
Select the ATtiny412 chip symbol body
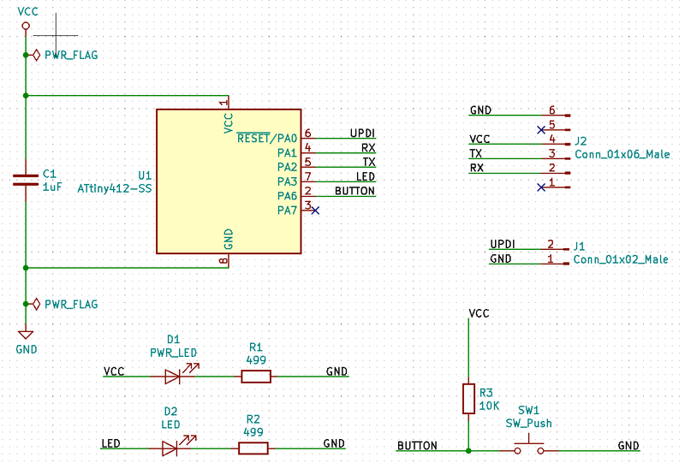click(229, 181)
